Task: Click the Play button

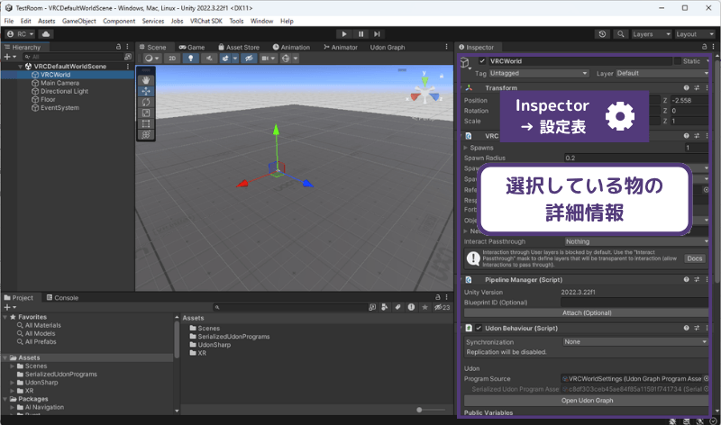Action: point(344,34)
